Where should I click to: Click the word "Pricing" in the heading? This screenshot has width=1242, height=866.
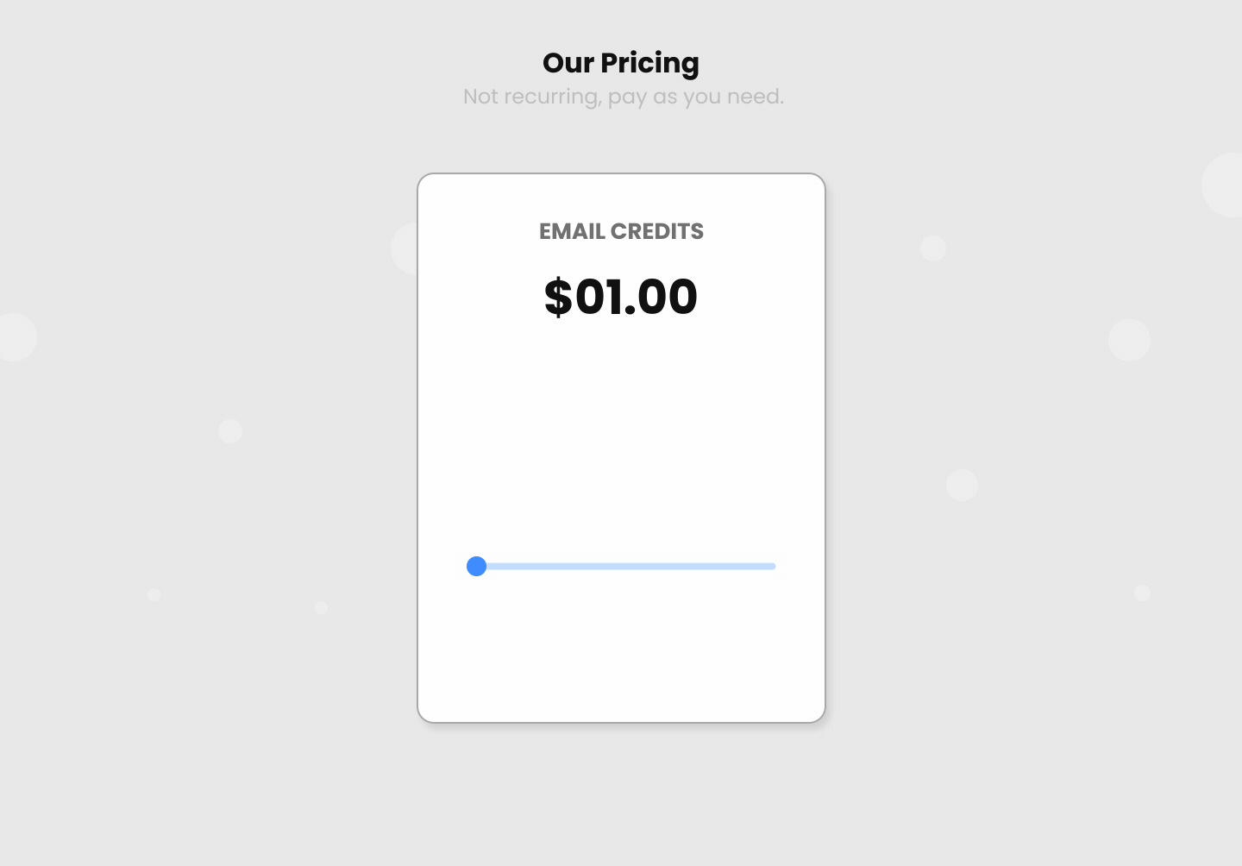pos(649,64)
